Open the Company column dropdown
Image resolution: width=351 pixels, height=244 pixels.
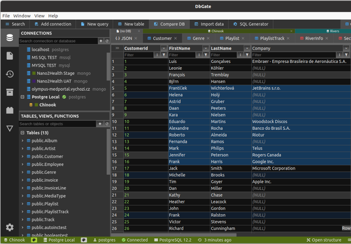point(346,48)
